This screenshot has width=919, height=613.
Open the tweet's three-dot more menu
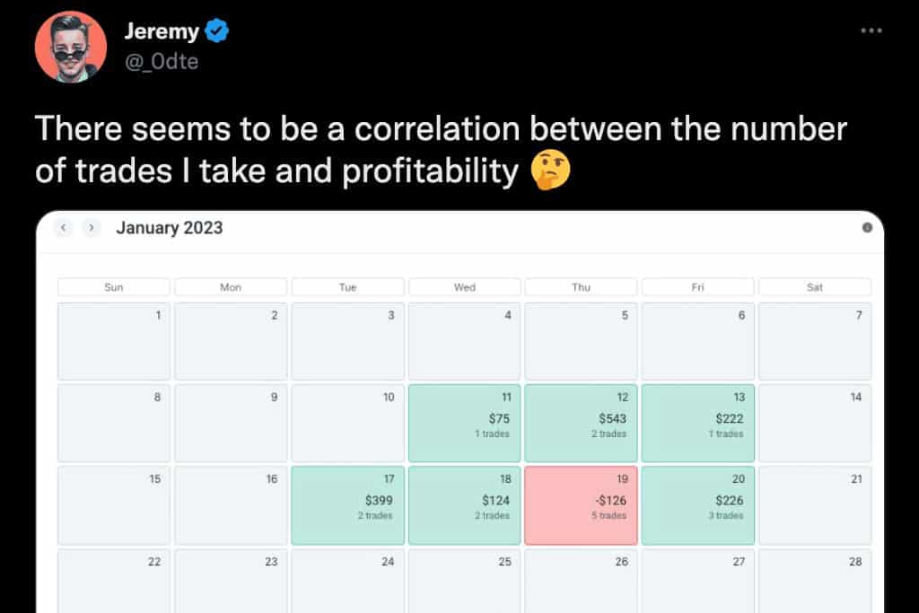pyautogui.click(x=871, y=31)
